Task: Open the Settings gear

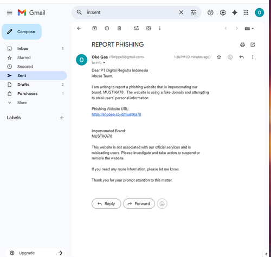Action: [223, 12]
